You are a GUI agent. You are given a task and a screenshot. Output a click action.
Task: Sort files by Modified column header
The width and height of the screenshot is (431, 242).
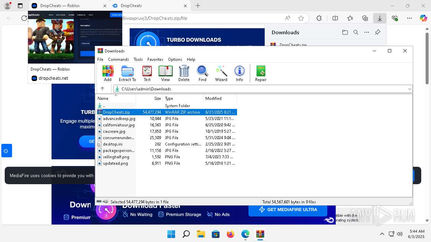(x=220, y=98)
